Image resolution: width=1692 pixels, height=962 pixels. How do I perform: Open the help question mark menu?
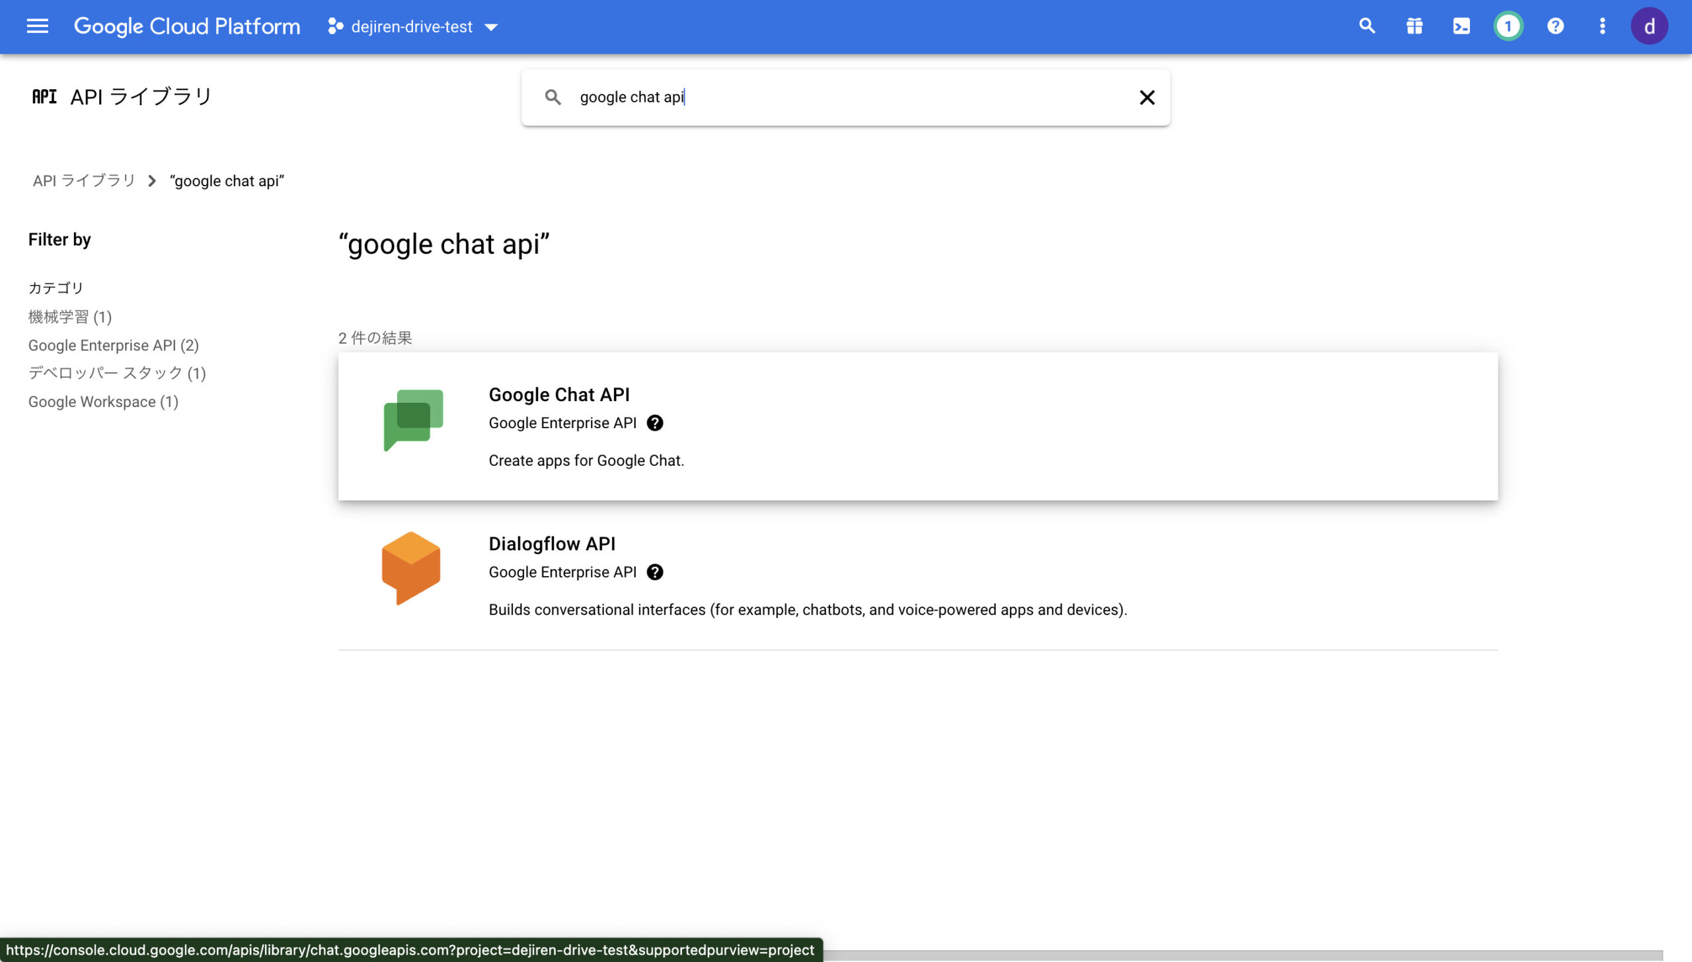tap(1555, 26)
